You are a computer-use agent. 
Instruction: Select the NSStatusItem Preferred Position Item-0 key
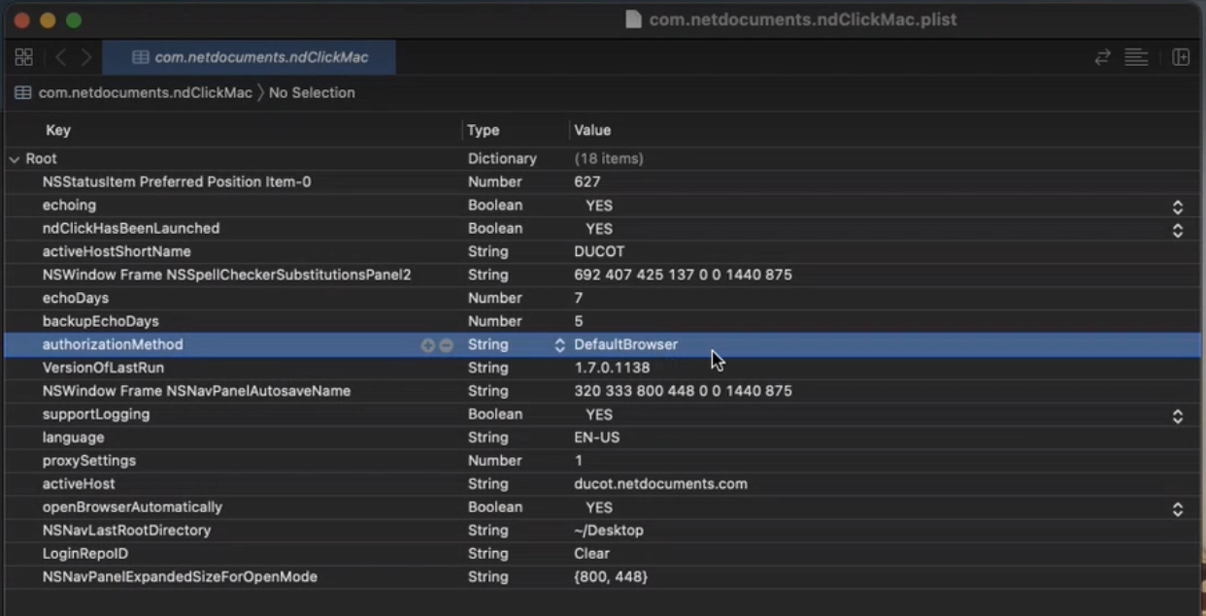[x=177, y=182]
